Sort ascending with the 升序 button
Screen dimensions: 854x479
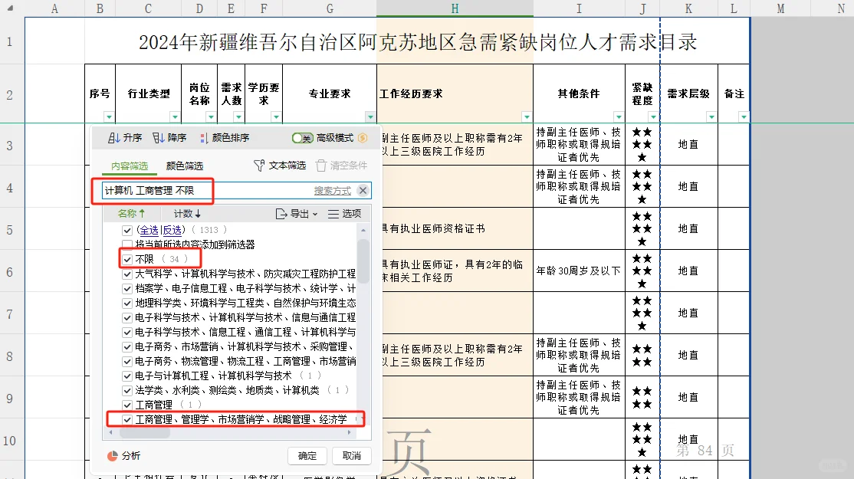pyautogui.click(x=125, y=138)
